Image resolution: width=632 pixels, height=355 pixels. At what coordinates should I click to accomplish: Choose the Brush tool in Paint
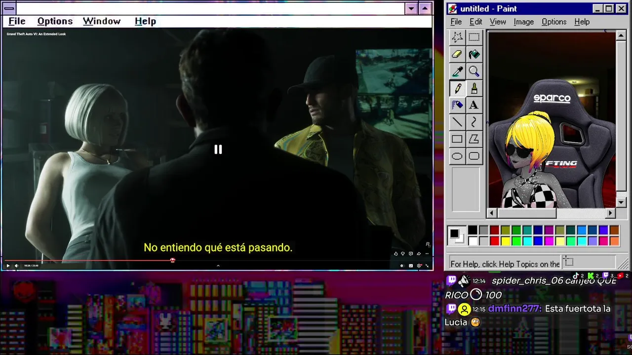click(474, 88)
